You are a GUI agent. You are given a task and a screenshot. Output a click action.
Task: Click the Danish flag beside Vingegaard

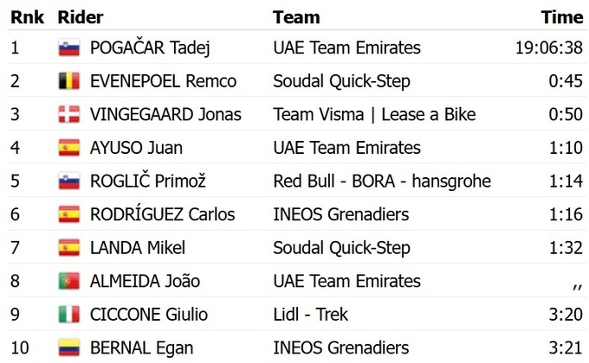(69, 114)
